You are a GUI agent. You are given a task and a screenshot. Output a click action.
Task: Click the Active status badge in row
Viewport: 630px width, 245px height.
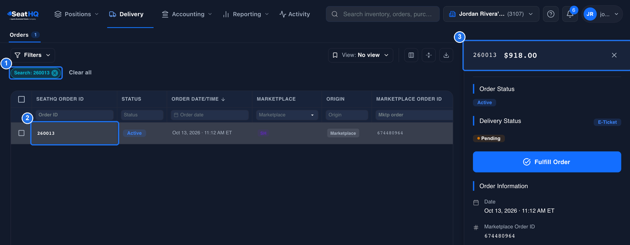pyautogui.click(x=134, y=133)
